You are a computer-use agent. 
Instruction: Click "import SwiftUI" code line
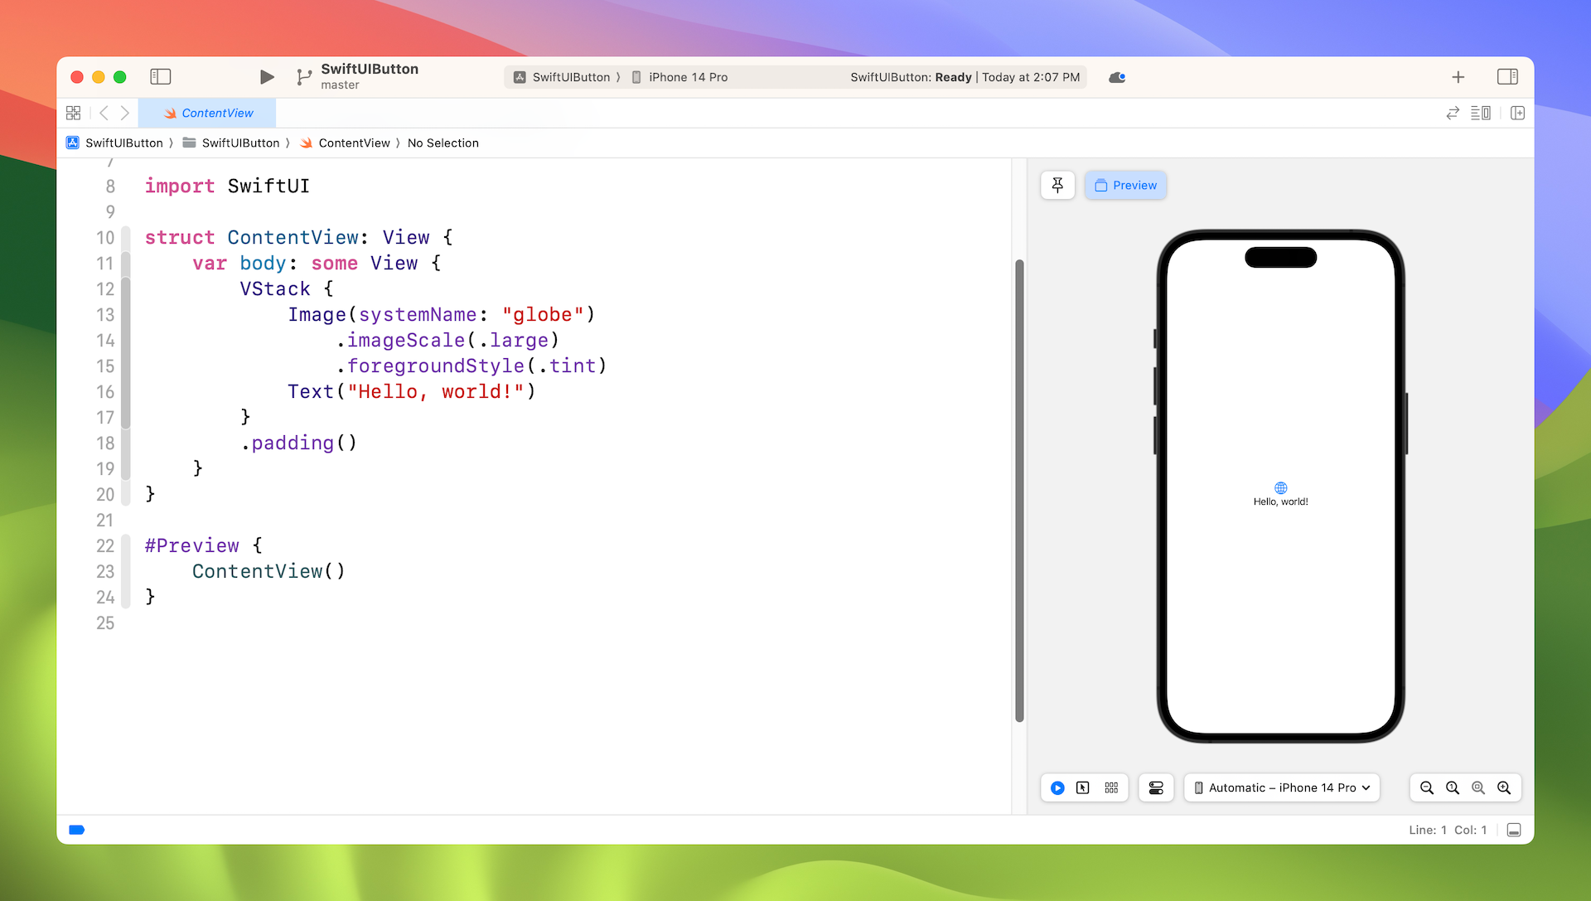click(227, 186)
